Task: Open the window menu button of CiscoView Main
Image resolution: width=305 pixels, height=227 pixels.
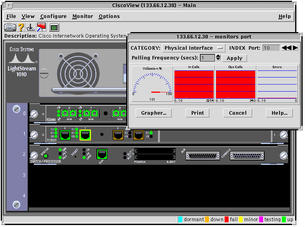Action: 9,5
